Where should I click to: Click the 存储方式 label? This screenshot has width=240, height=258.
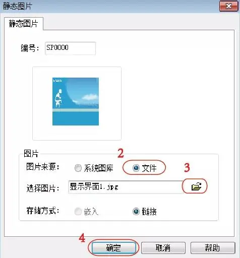pos(43,211)
